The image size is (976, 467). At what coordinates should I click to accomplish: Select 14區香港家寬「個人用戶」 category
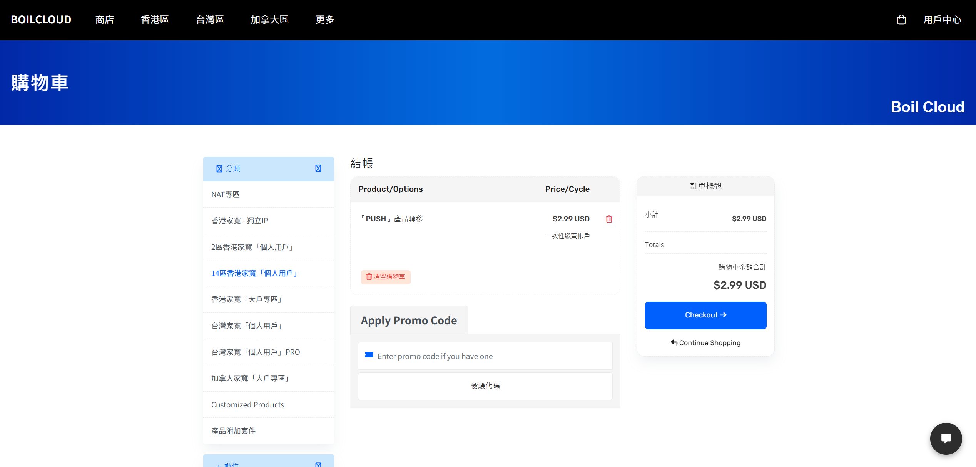click(268, 273)
